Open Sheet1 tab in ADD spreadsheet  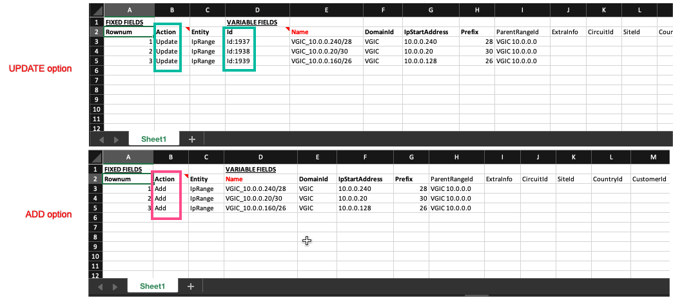tap(153, 286)
